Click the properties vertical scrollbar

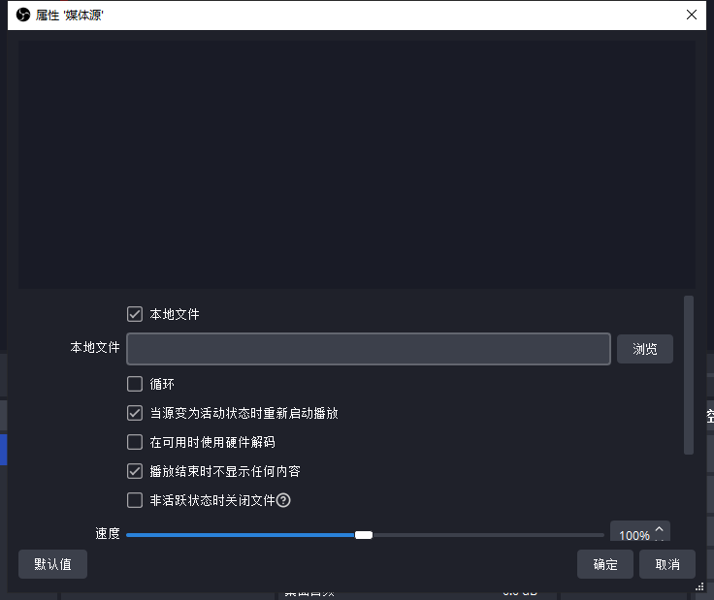pyautogui.click(x=689, y=375)
